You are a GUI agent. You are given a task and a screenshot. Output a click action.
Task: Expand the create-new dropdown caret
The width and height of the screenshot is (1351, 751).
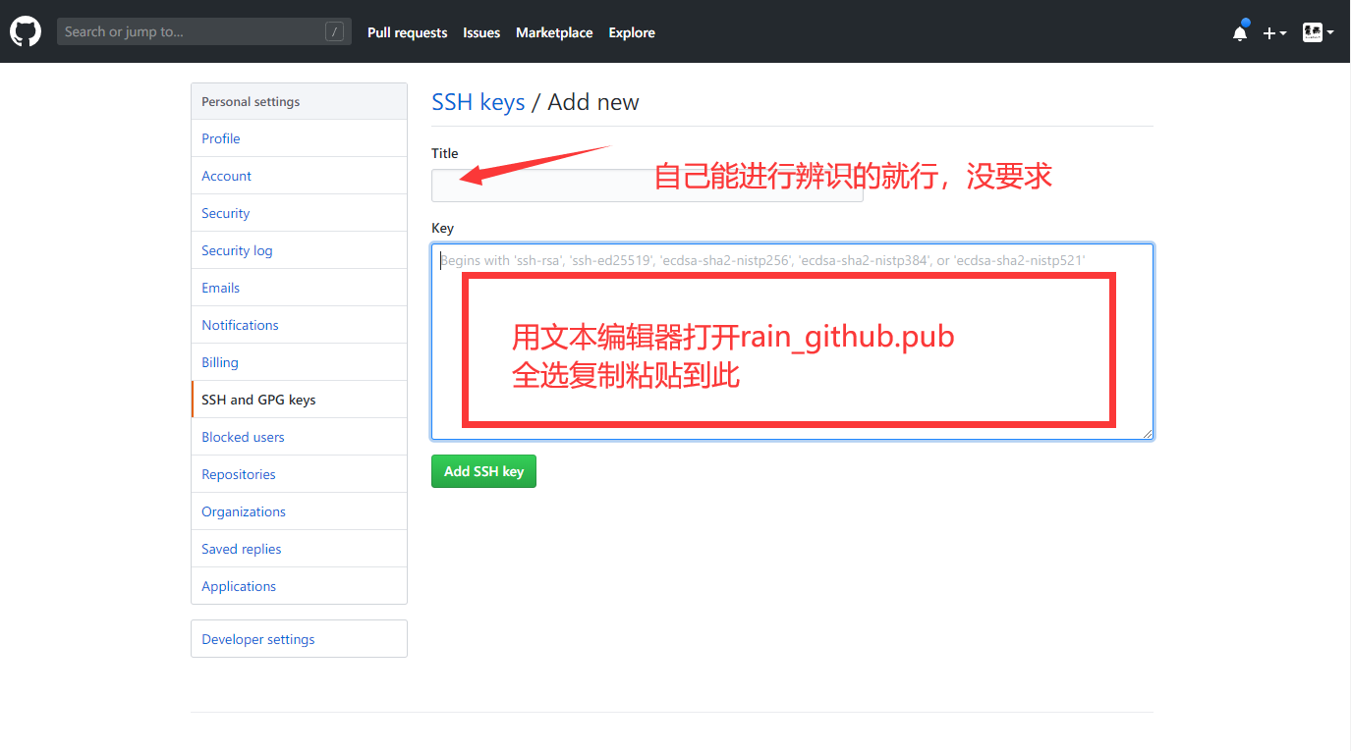coord(1281,33)
